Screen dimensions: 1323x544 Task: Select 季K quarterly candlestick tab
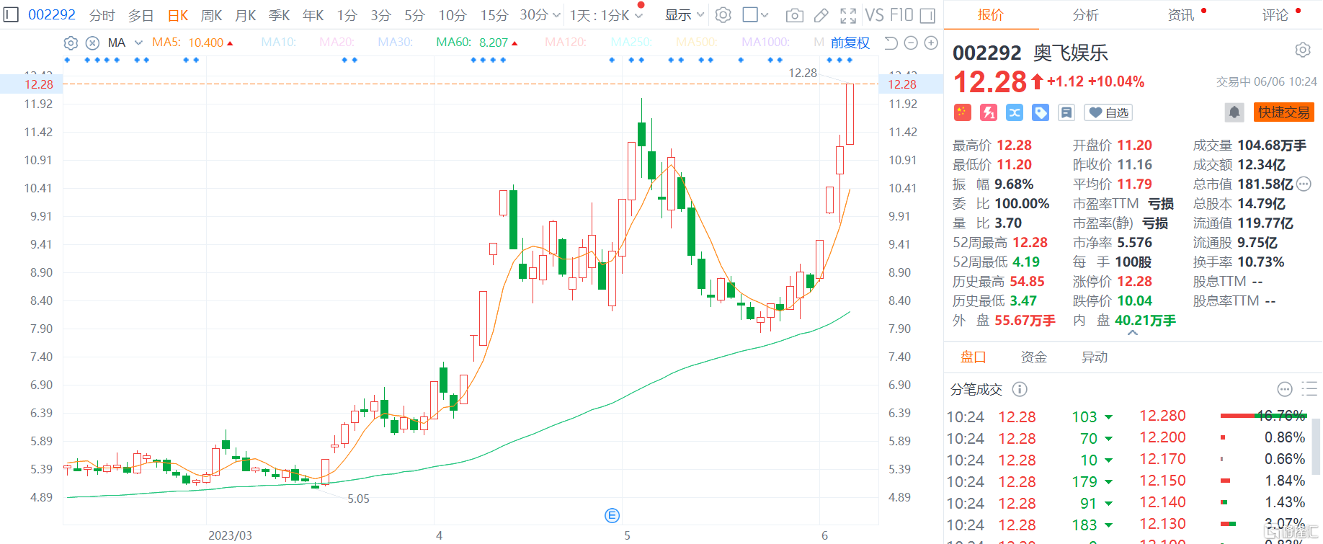(279, 15)
